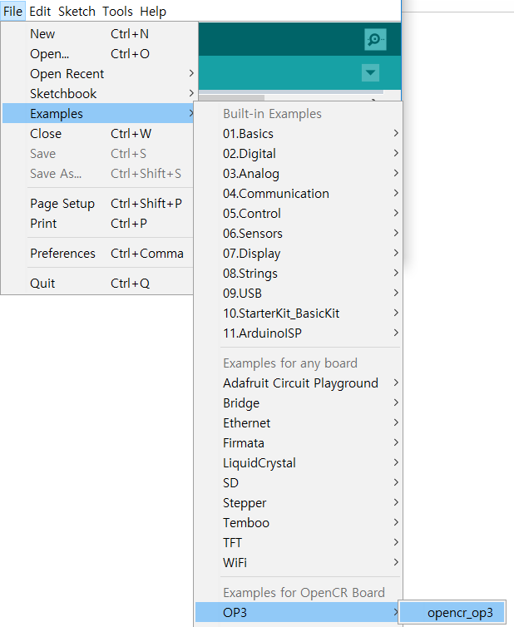Open the Serial Monitor magnifier icon
This screenshot has width=514, height=627.
375,39
